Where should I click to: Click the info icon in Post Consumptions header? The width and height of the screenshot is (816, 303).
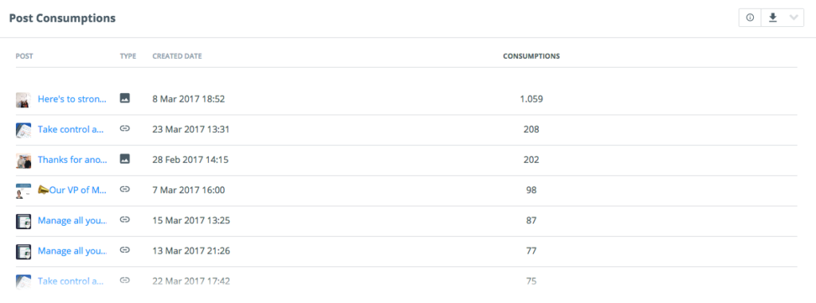pos(750,17)
